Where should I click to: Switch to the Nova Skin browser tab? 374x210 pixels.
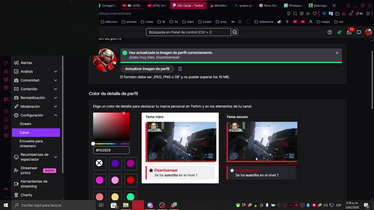pos(268,6)
